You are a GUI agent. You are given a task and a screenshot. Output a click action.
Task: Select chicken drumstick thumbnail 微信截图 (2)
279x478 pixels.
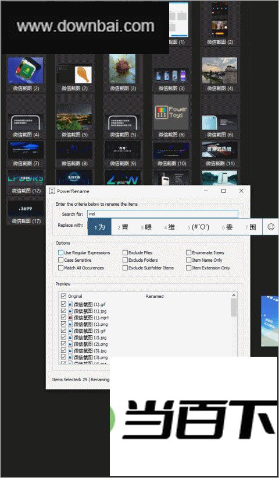coord(74,73)
